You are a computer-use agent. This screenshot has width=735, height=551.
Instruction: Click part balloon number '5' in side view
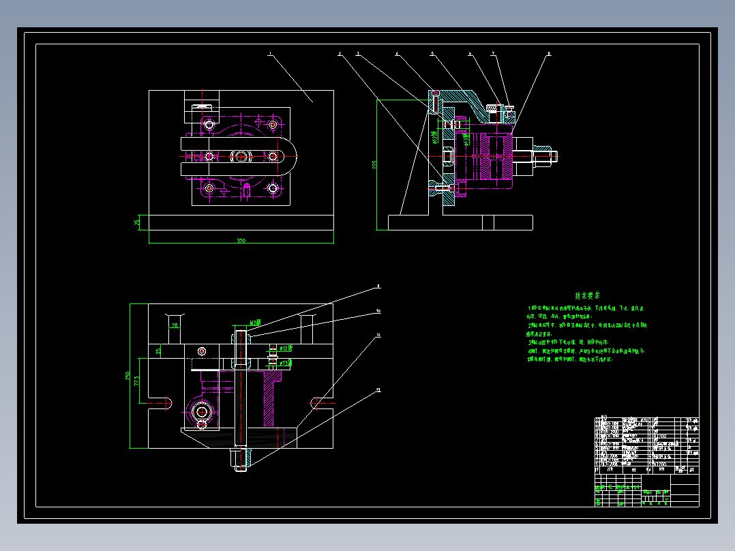(432, 53)
